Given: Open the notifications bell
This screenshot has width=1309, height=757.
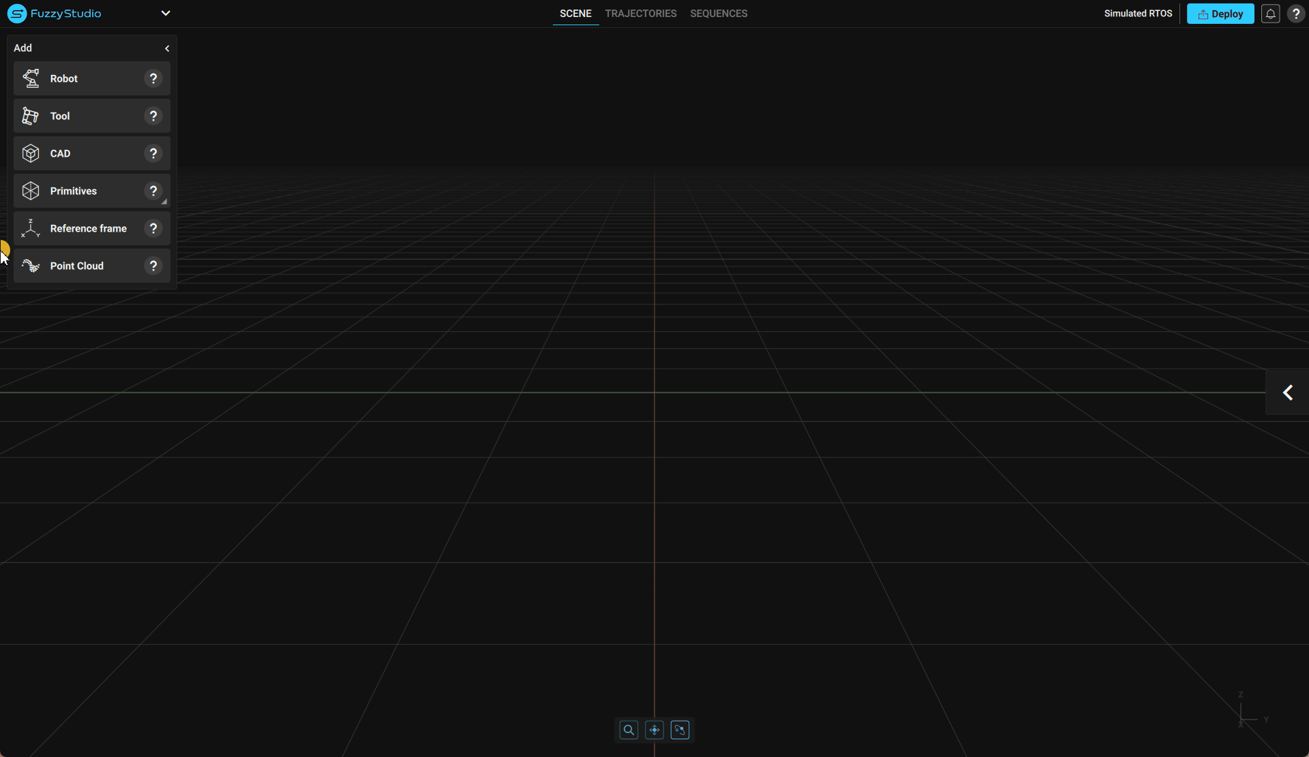Looking at the screenshot, I should 1271,13.
